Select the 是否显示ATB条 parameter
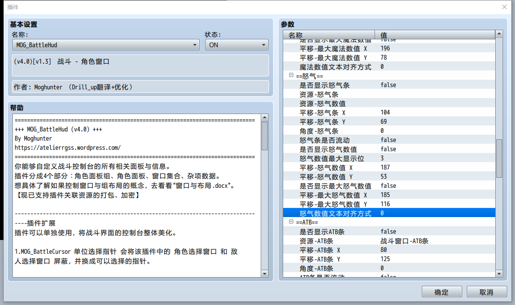Viewport: 515px width, 305px height. coord(389,232)
